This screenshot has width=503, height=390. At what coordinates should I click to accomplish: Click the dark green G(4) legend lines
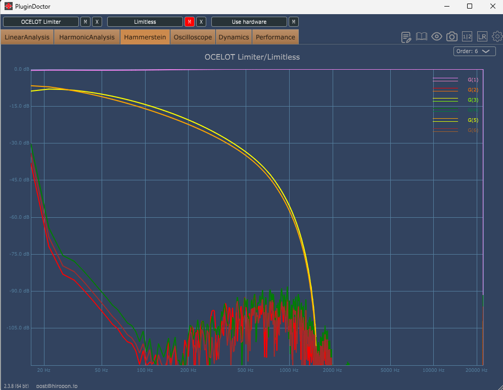pos(445,110)
